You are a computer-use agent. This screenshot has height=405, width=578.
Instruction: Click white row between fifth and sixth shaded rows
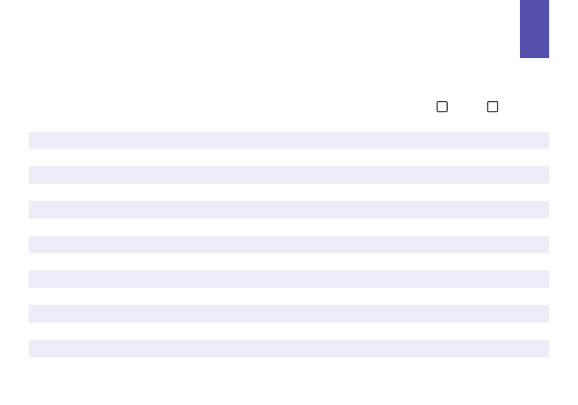pos(288,297)
